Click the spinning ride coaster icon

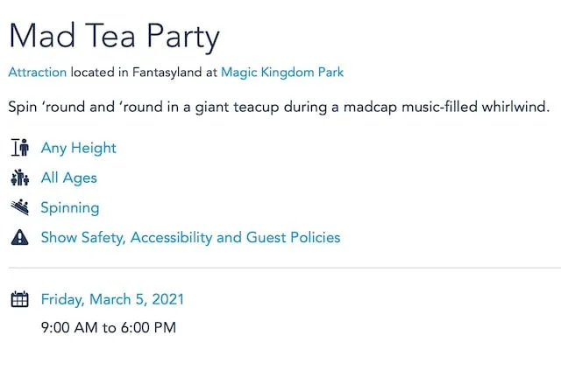[x=19, y=207]
